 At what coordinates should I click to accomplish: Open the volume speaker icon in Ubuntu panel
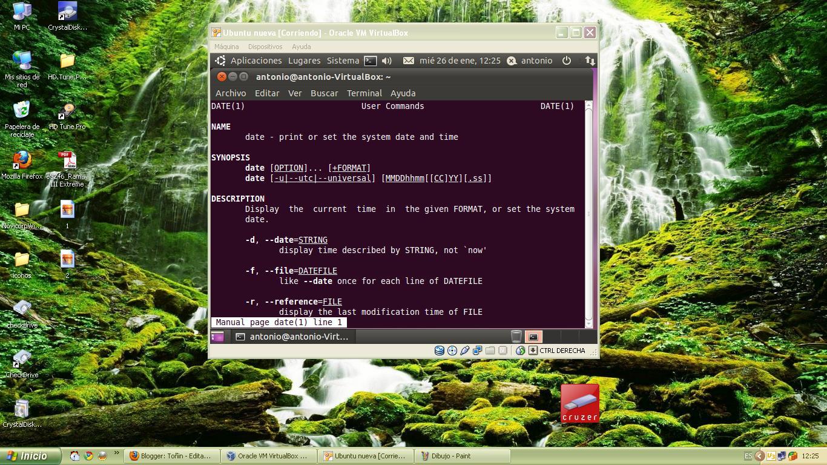pos(387,61)
